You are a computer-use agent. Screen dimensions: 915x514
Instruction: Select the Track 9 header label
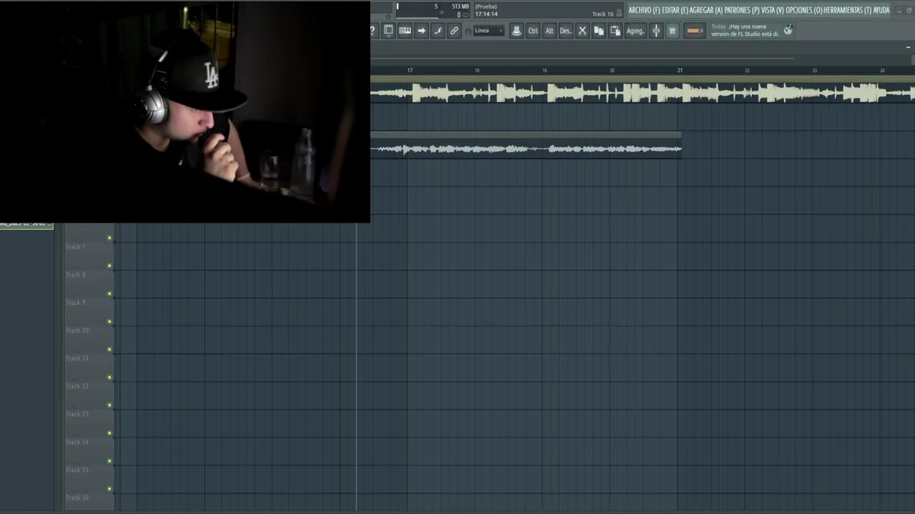point(76,303)
